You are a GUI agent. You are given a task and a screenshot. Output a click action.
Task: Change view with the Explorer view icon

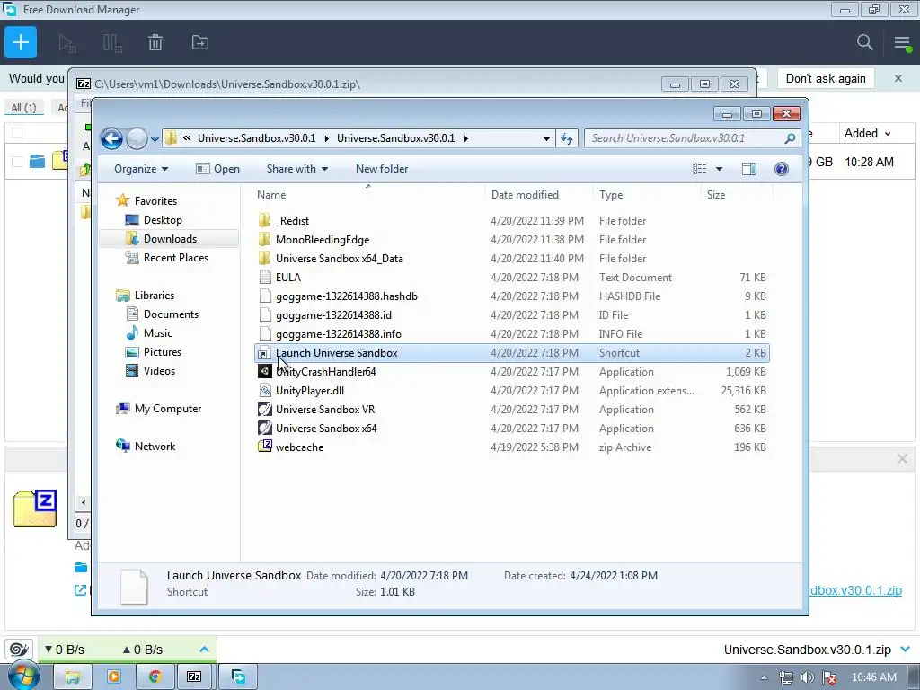coord(699,169)
